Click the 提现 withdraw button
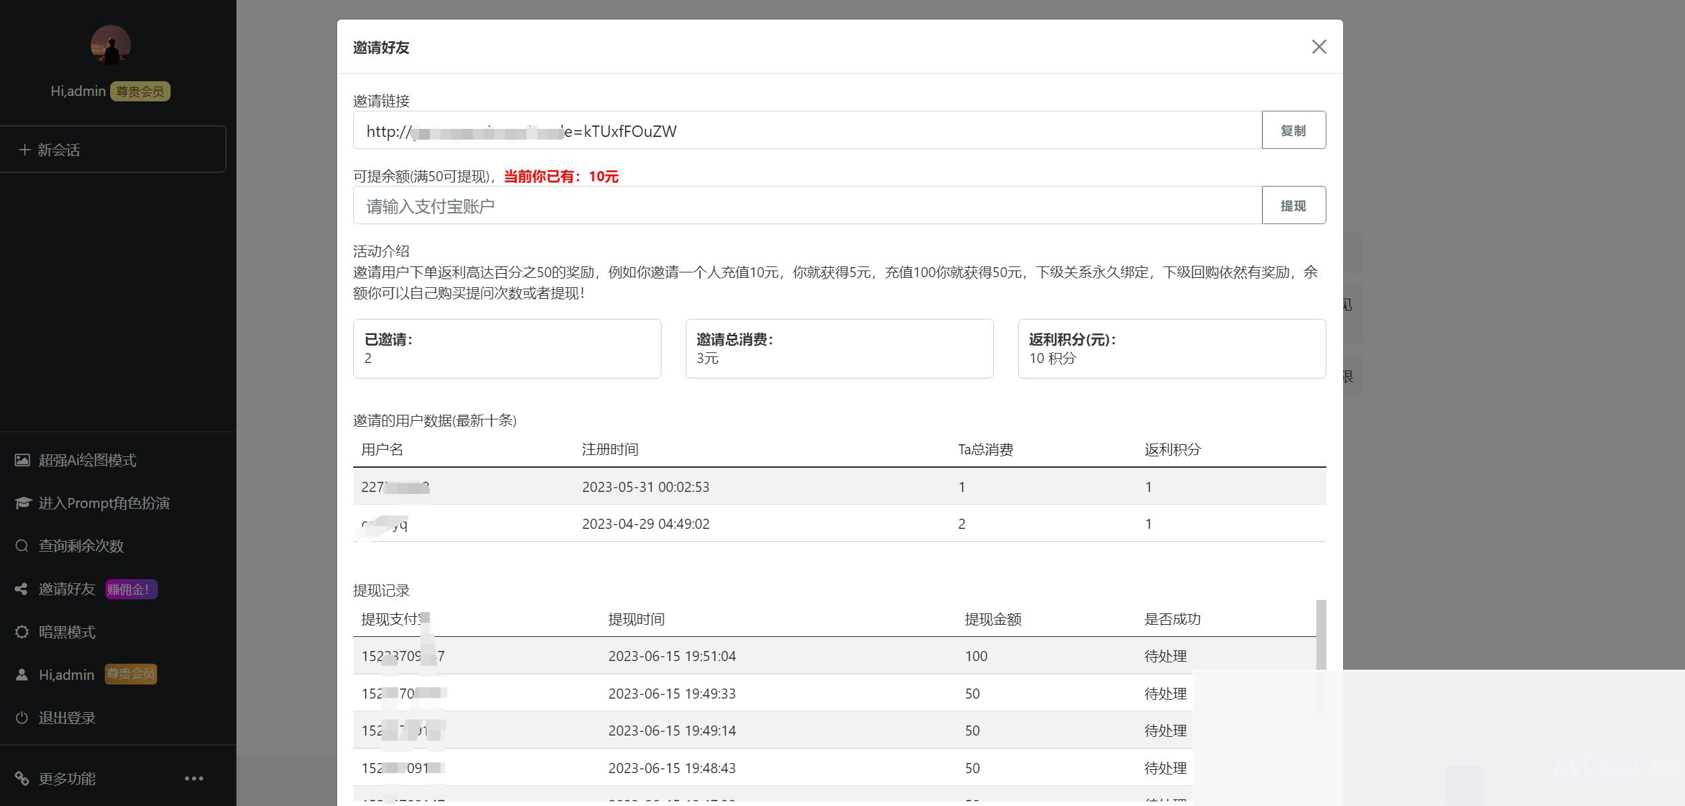Viewport: 1685px width, 806px height. (1293, 205)
